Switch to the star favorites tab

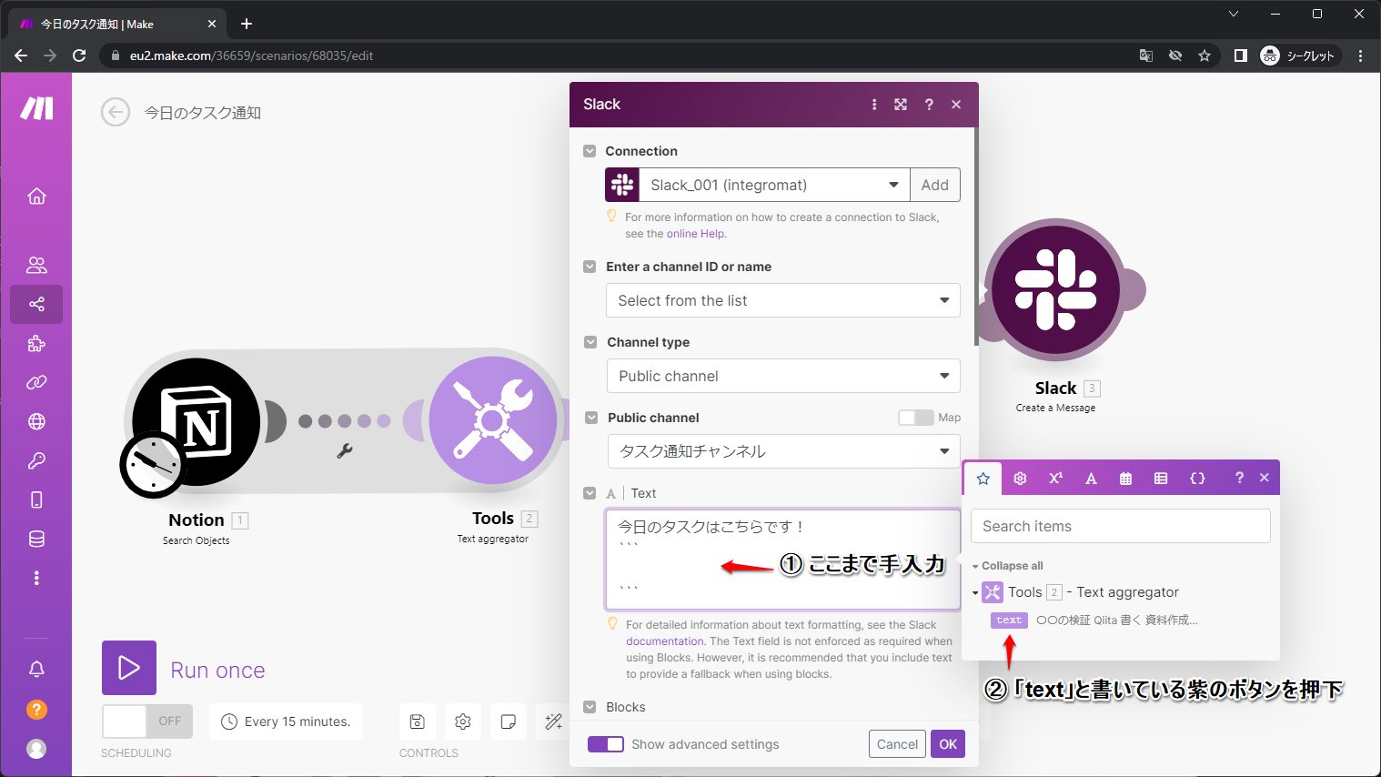(x=983, y=479)
